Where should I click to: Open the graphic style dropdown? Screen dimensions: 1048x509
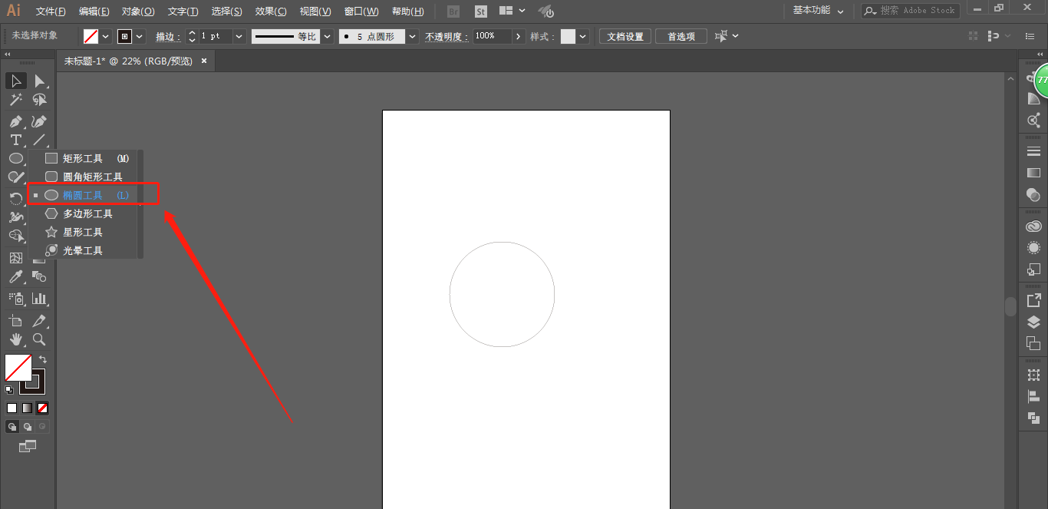[x=583, y=36]
